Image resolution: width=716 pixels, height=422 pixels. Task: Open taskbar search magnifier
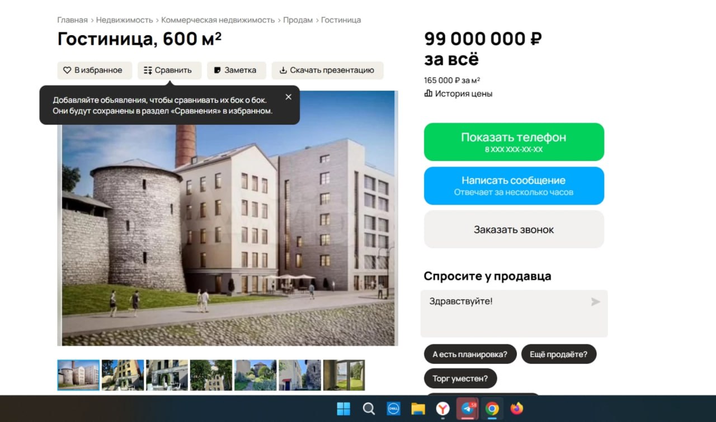point(369,409)
